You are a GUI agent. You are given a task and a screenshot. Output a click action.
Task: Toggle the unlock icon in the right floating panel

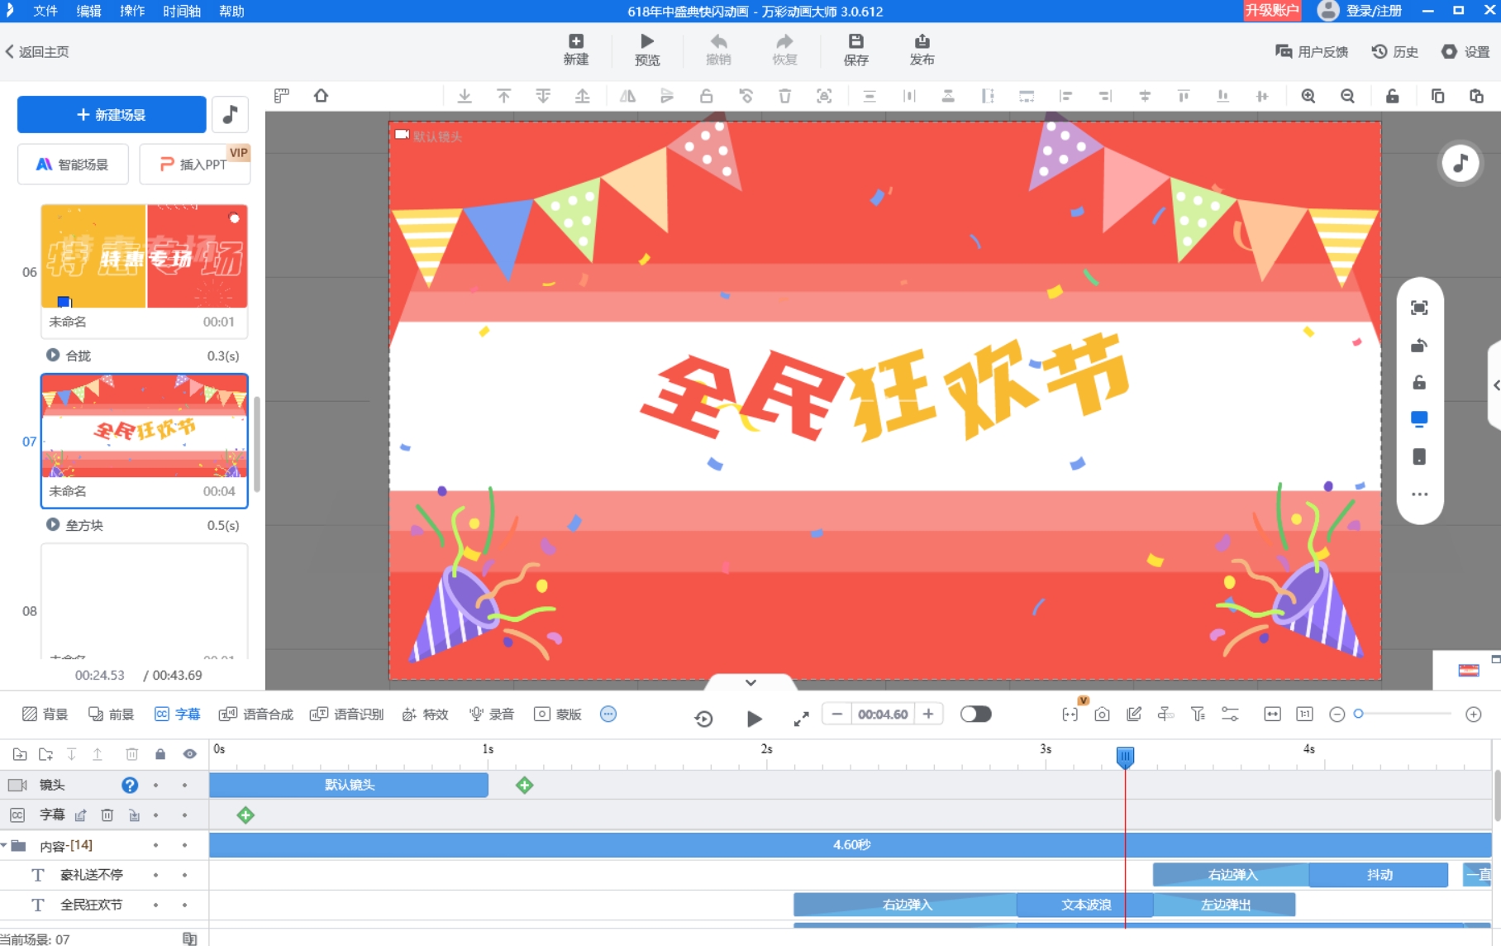[x=1419, y=382]
